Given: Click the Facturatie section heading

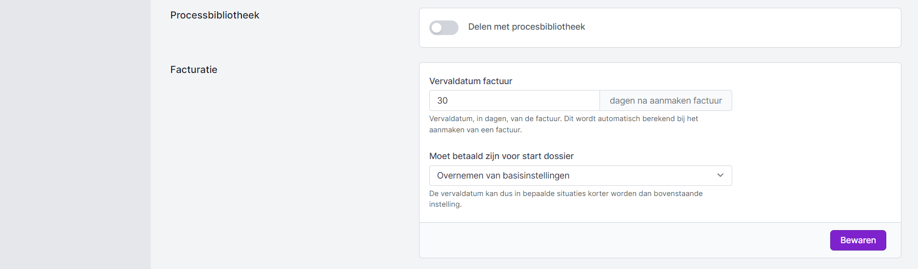Looking at the screenshot, I should click(194, 70).
